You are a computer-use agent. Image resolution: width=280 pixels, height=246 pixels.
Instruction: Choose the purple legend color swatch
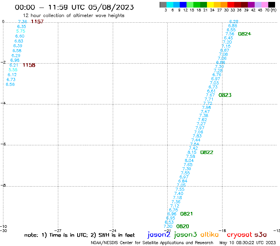click(x=251, y=5)
